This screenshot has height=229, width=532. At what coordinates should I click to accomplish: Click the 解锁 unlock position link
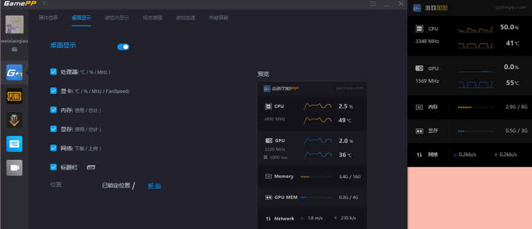(154, 186)
